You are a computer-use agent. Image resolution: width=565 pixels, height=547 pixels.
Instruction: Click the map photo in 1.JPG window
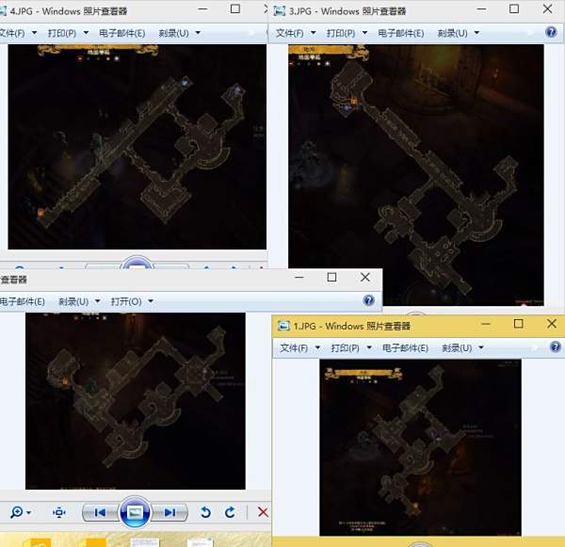[420, 447]
